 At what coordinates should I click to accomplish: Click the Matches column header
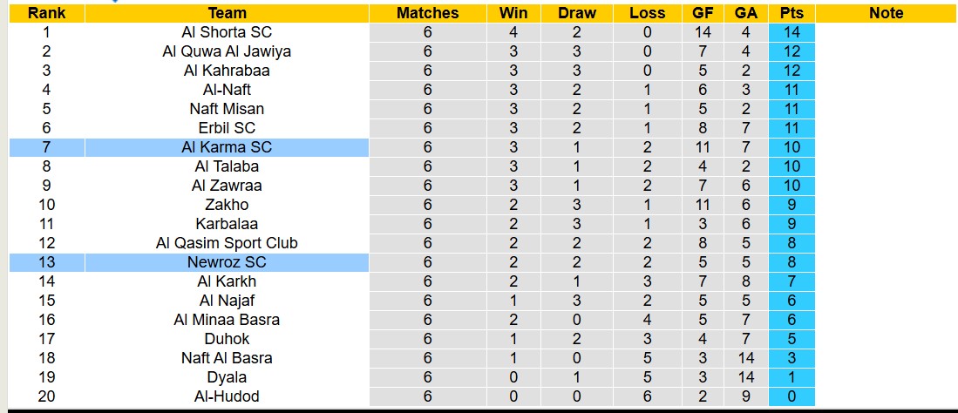click(427, 13)
